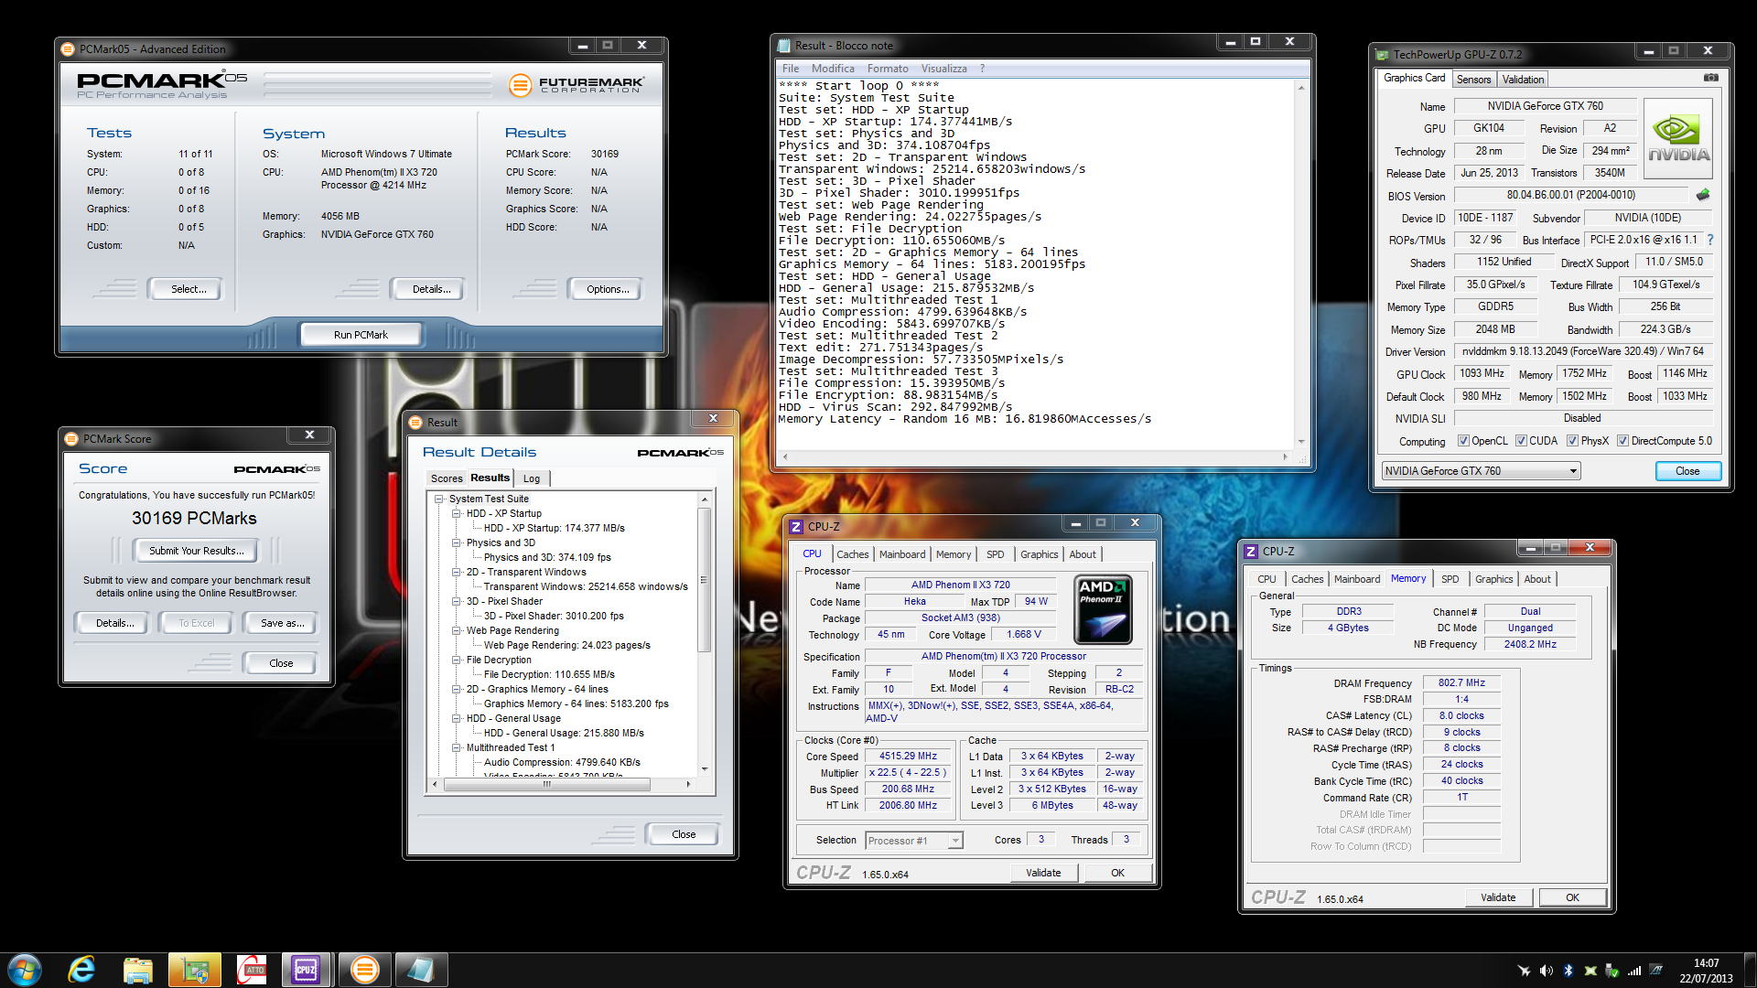Select Audio Compression: 4799.640 KB/s tree row
The width and height of the screenshot is (1757, 988).
point(562,762)
